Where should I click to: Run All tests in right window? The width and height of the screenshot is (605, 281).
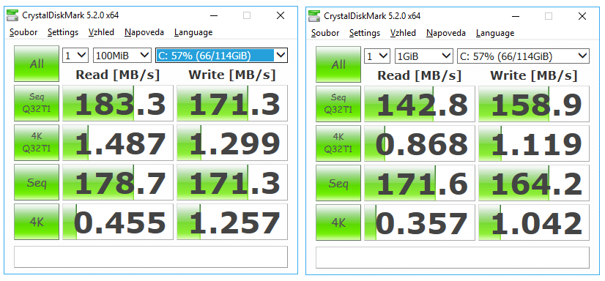(338, 64)
